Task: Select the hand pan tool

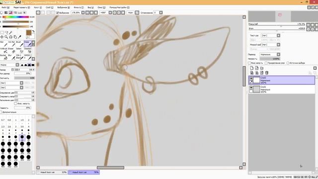Action: coord(15,37)
